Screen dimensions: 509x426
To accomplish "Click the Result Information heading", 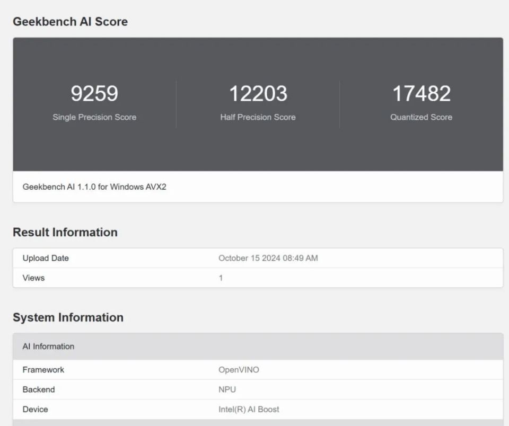I will [x=65, y=232].
